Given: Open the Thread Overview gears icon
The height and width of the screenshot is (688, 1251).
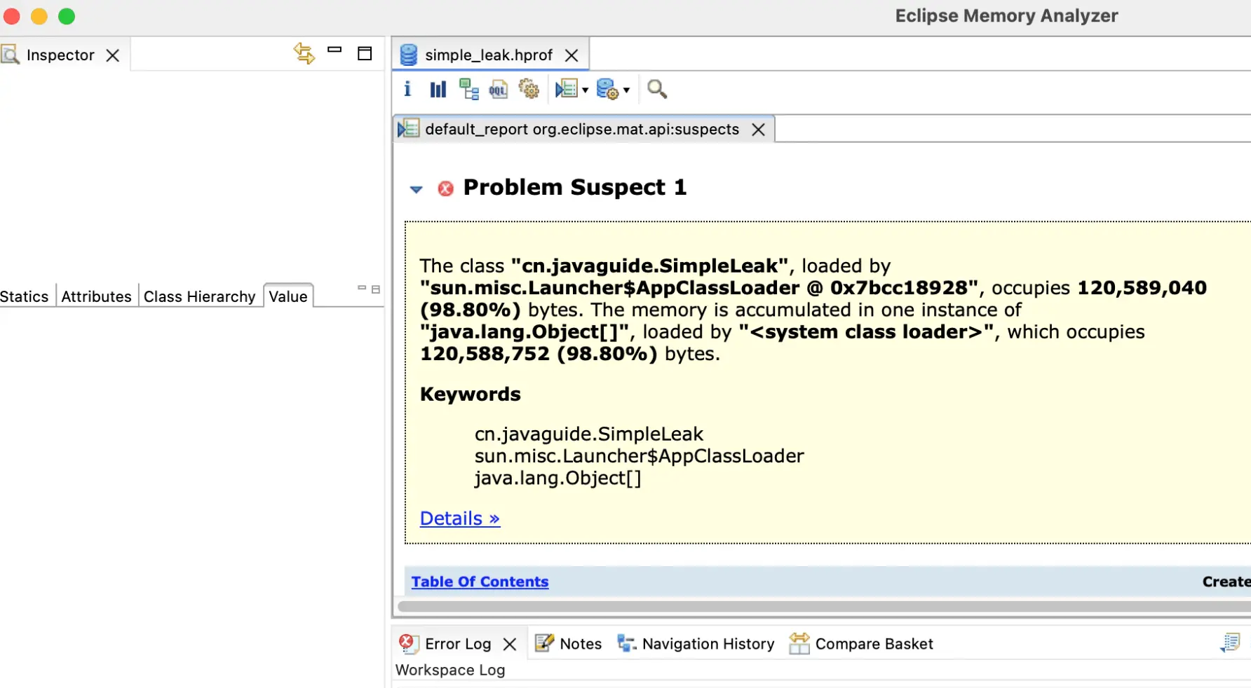Looking at the screenshot, I should [529, 89].
